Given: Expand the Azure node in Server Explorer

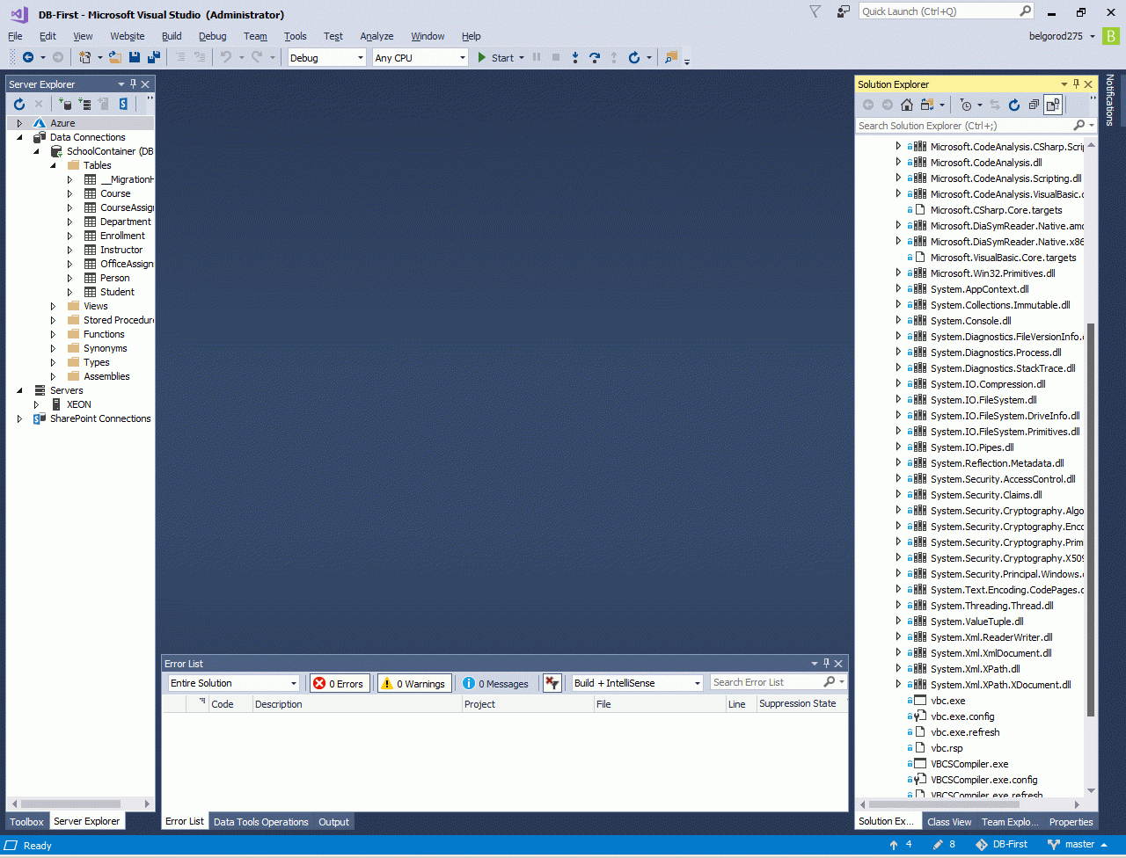Looking at the screenshot, I should click(x=19, y=123).
